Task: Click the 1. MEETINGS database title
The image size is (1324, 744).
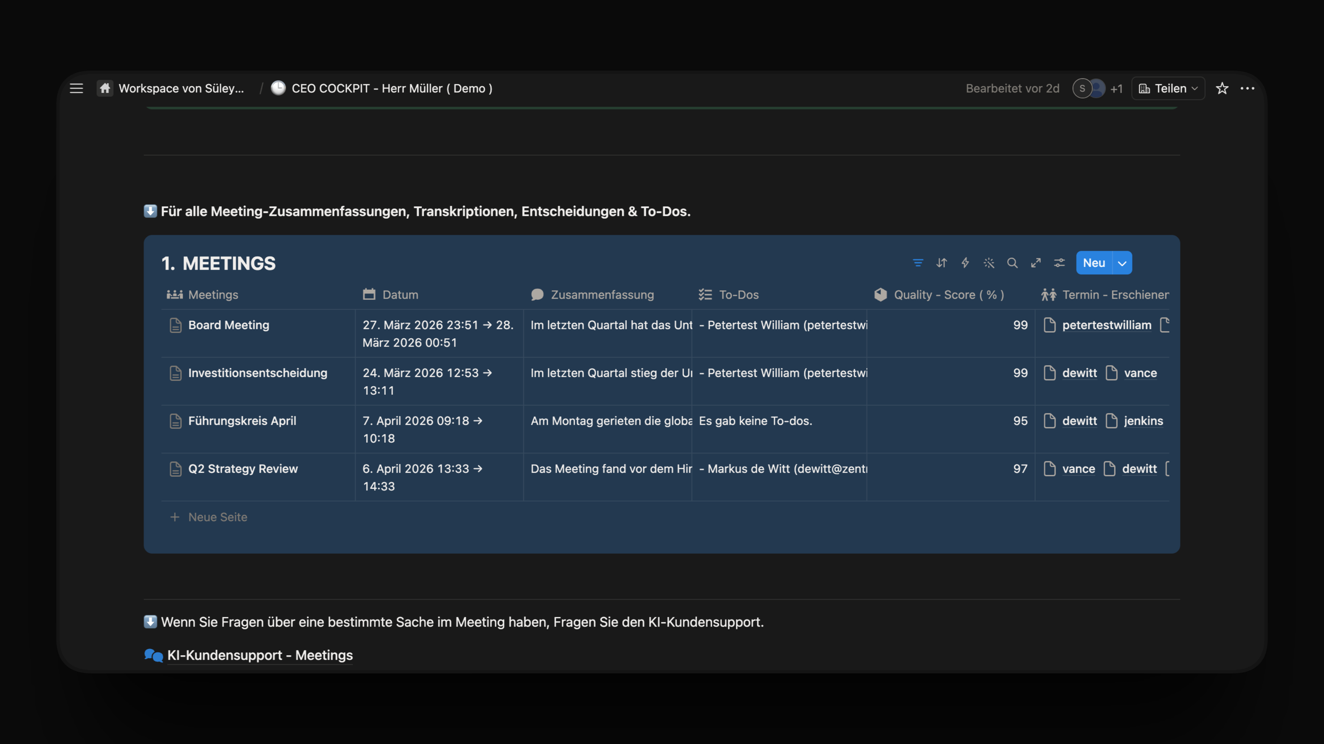Action: 219,263
